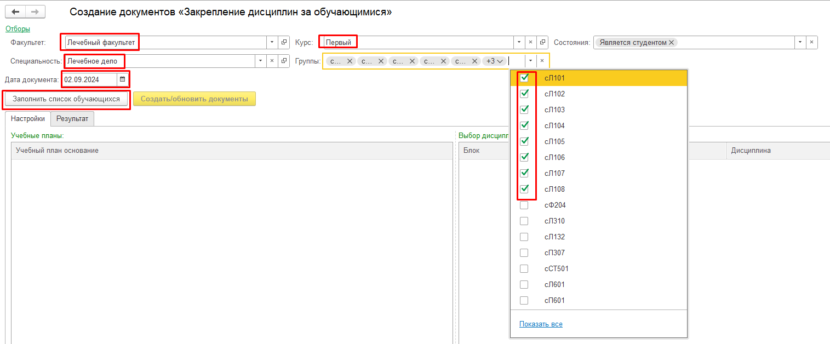The height and width of the screenshot is (344, 830).
Task: Uncheck group сЛ101 checkbox
Action: coord(524,78)
